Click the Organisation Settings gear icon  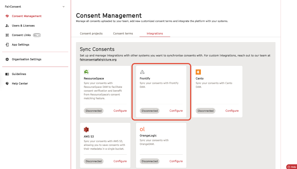7,59
